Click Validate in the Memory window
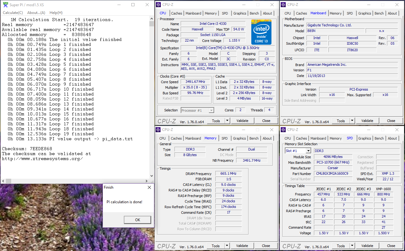The image size is (405, 251). (242, 246)
